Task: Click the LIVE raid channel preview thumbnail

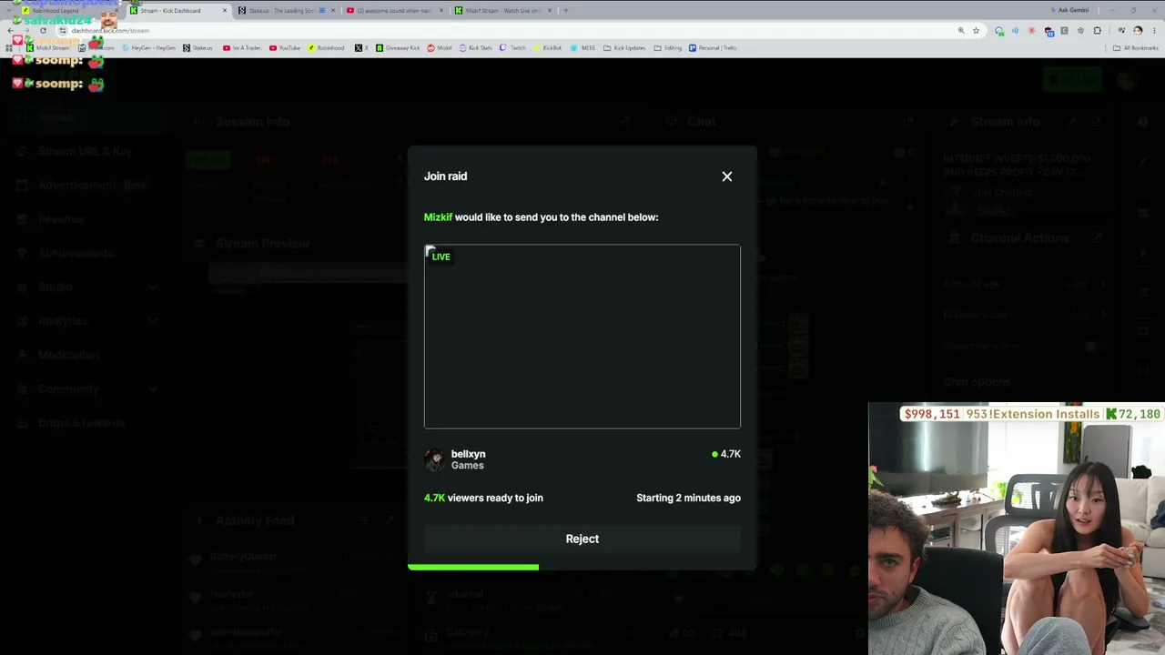Action: tap(582, 337)
